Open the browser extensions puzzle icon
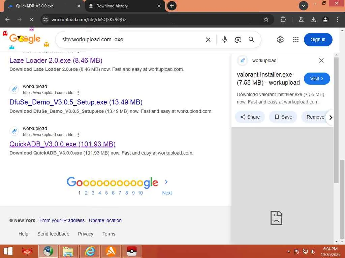The height and width of the screenshot is (258, 345). tap(283, 19)
